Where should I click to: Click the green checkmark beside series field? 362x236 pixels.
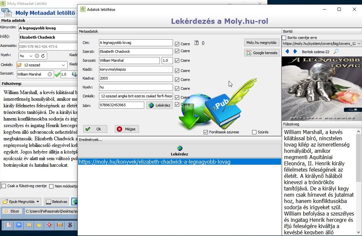(57, 74)
